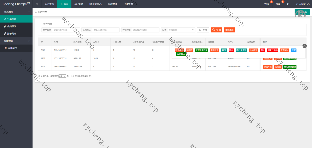Click the orange 导出 export button
The image size is (312, 148).
(x=216, y=30)
